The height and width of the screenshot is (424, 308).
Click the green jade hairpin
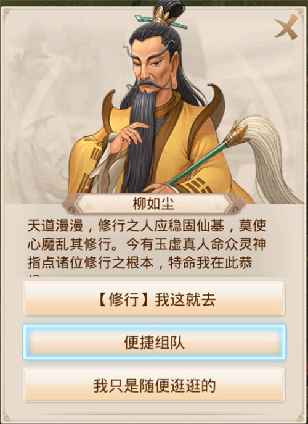(161, 22)
